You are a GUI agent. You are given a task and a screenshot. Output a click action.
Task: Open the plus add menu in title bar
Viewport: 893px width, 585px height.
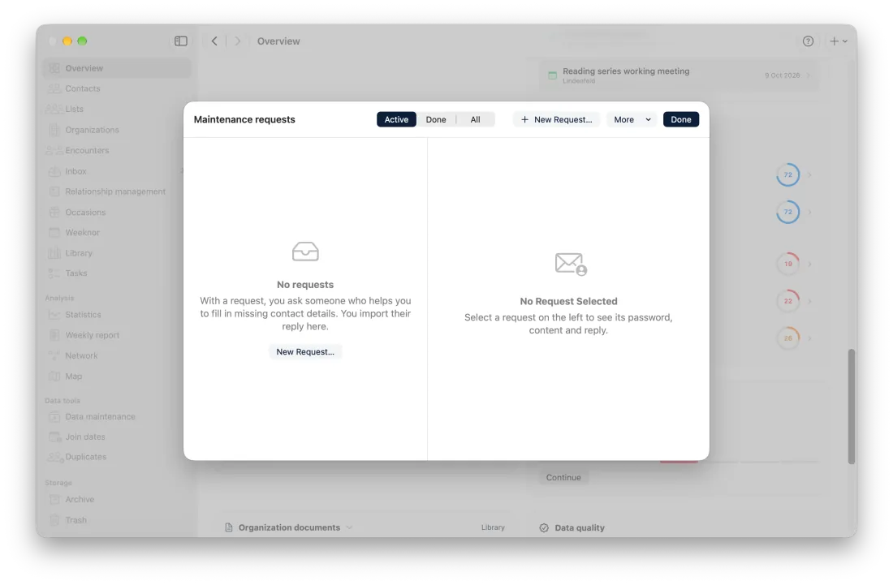pos(839,41)
